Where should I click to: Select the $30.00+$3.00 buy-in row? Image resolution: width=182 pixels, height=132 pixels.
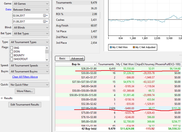tap(118, 73)
